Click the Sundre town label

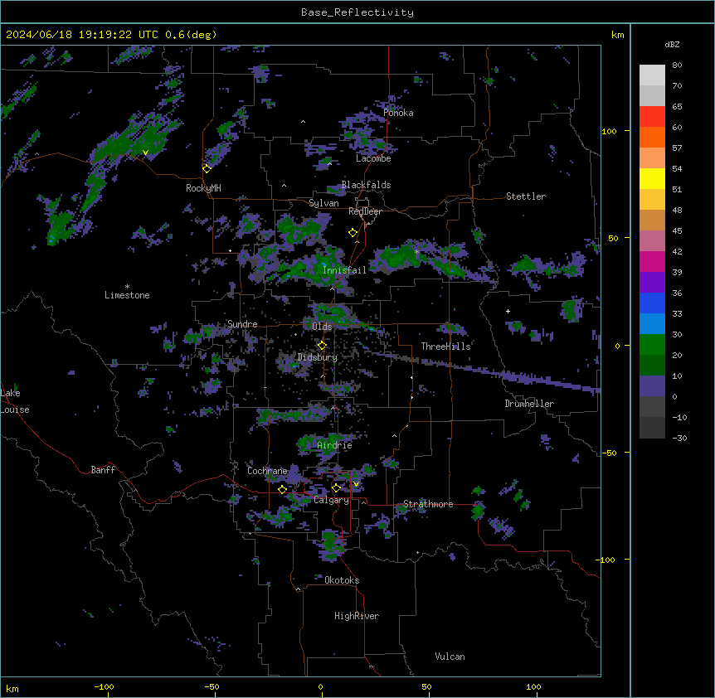(242, 324)
